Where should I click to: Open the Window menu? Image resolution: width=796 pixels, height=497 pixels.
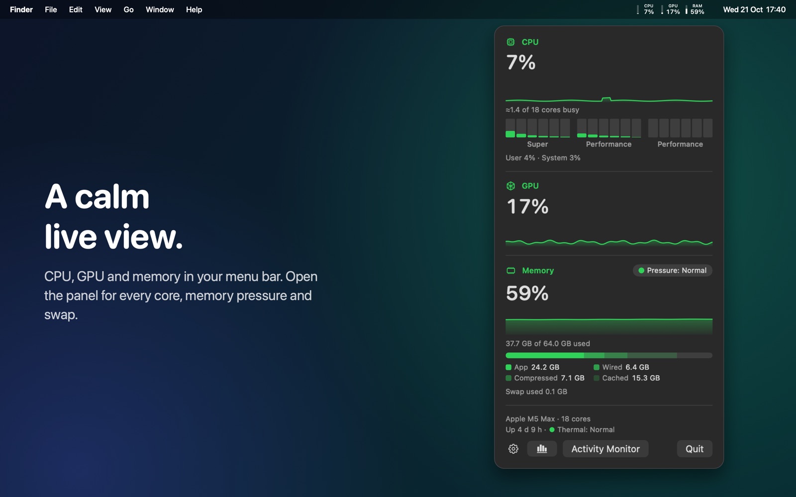coord(160,9)
